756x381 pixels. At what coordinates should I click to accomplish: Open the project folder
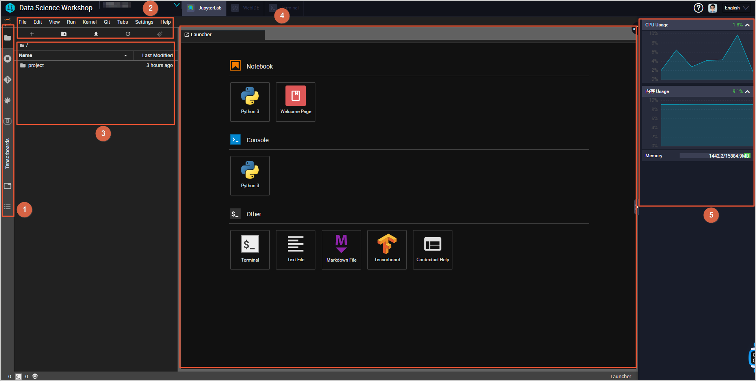coord(36,65)
